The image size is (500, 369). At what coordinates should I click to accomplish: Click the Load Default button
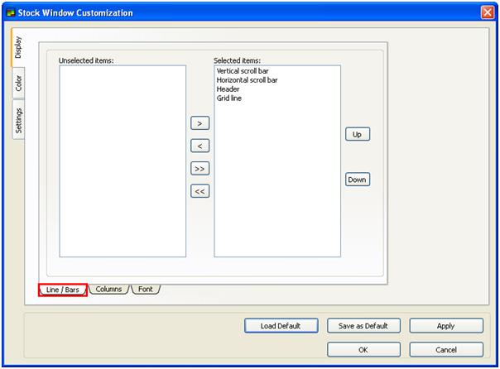pyautogui.click(x=281, y=326)
